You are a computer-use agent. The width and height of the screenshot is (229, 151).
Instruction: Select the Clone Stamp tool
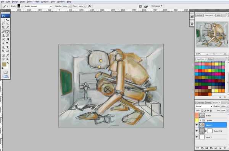pos(3,36)
